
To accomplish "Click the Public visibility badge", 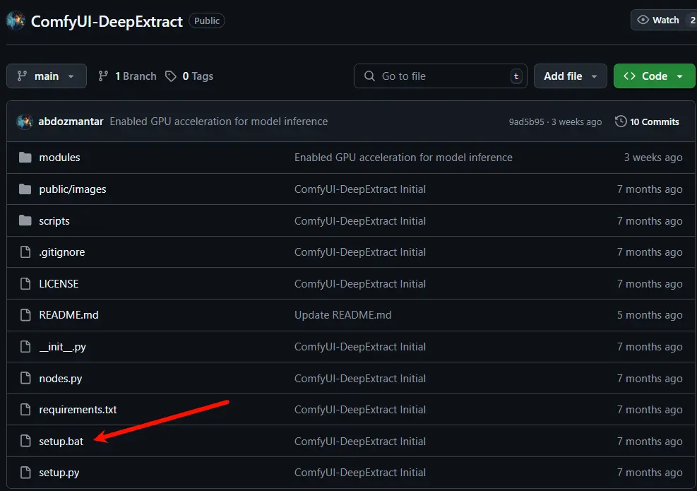I will click(207, 21).
